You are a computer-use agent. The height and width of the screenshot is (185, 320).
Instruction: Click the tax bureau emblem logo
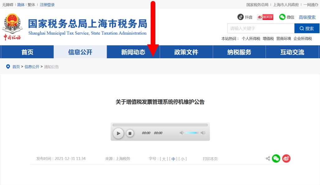[x=12, y=26]
